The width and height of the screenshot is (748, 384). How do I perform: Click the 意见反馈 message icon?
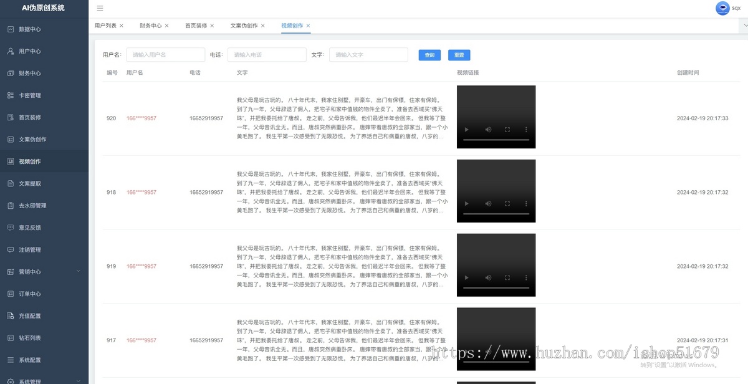(11, 228)
